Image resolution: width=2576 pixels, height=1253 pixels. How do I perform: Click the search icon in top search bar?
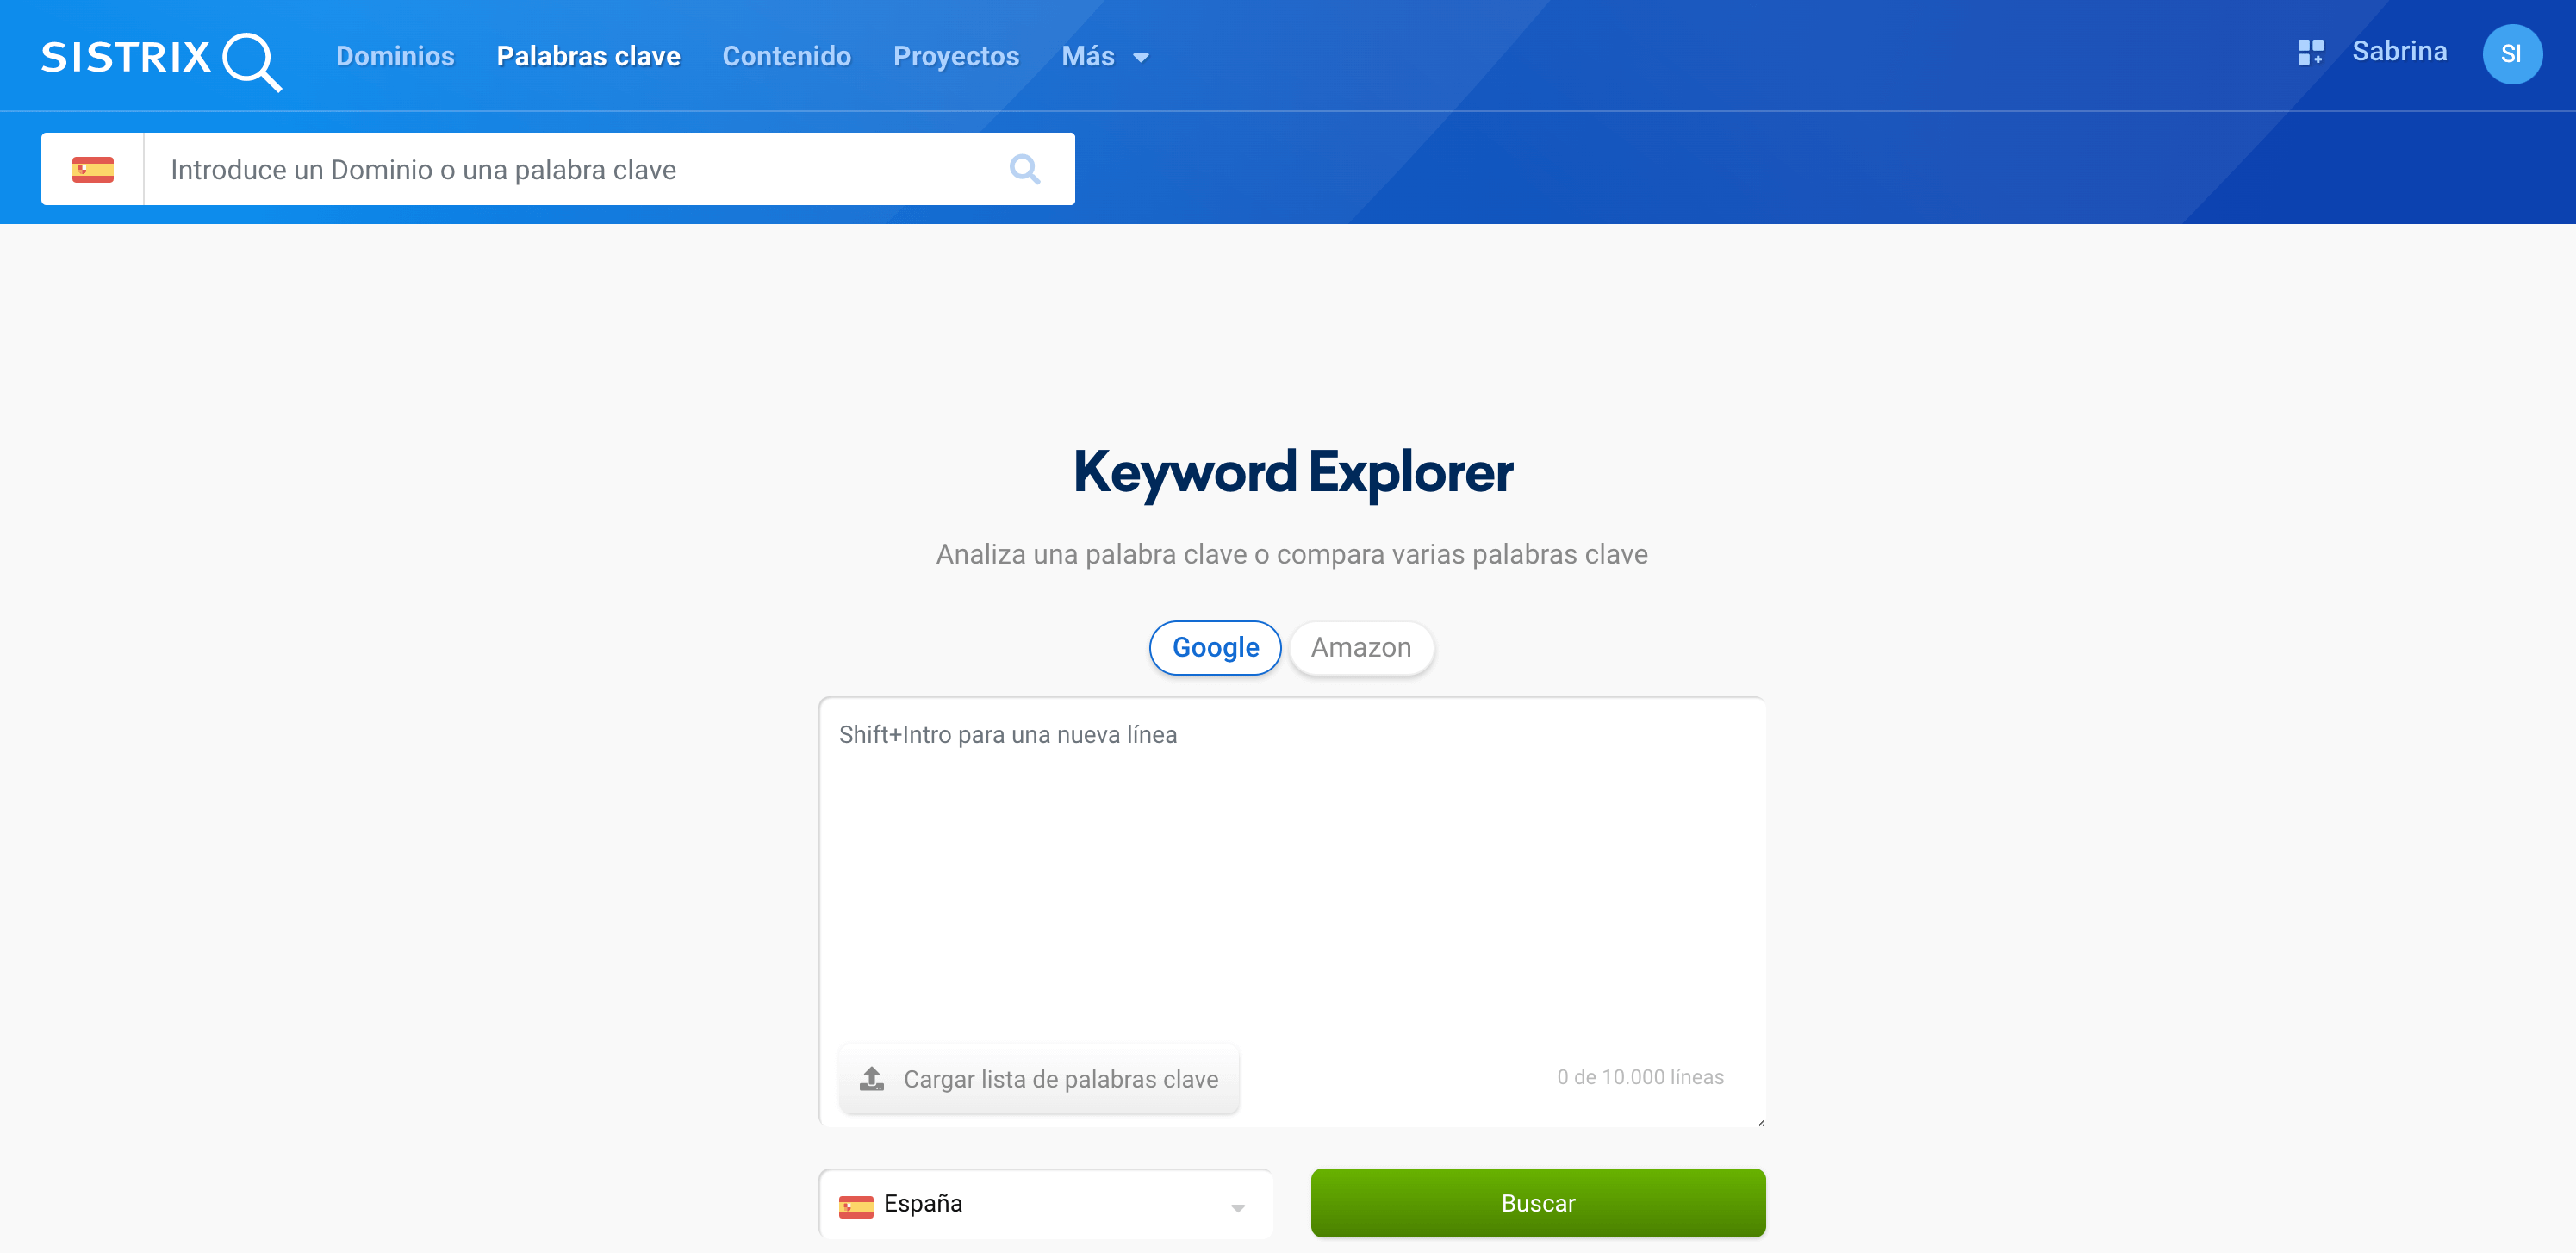point(1024,168)
